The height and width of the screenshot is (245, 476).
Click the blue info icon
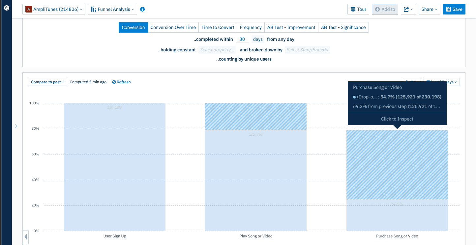tap(142, 9)
